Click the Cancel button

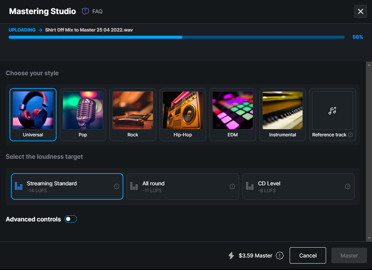point(307,255)
